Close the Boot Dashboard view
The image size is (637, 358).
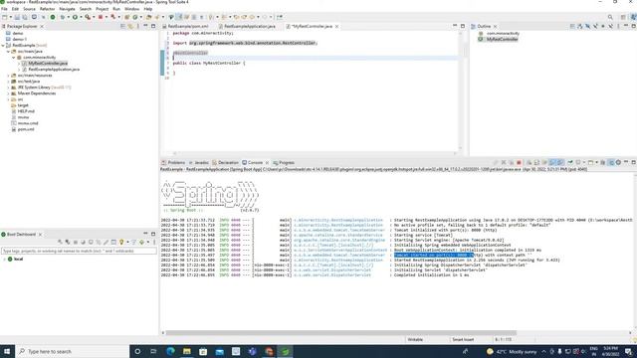40,235
